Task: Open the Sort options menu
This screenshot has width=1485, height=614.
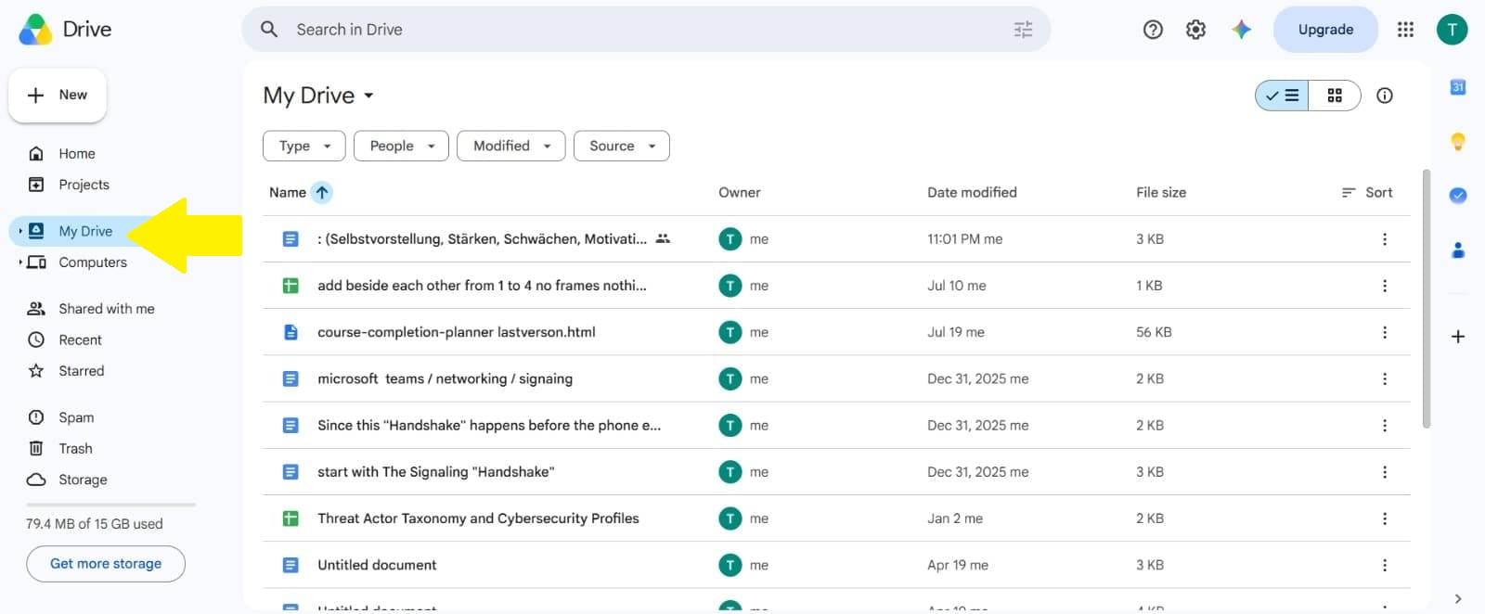Action: coord(1367,192)
